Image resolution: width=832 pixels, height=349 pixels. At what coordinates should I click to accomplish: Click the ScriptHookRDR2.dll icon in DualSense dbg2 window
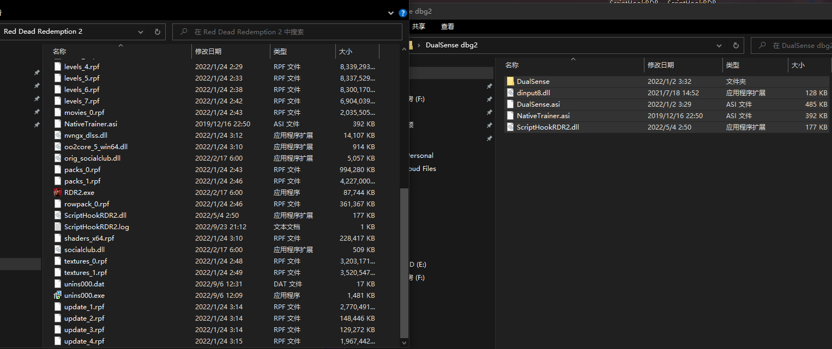coord(510,127)
